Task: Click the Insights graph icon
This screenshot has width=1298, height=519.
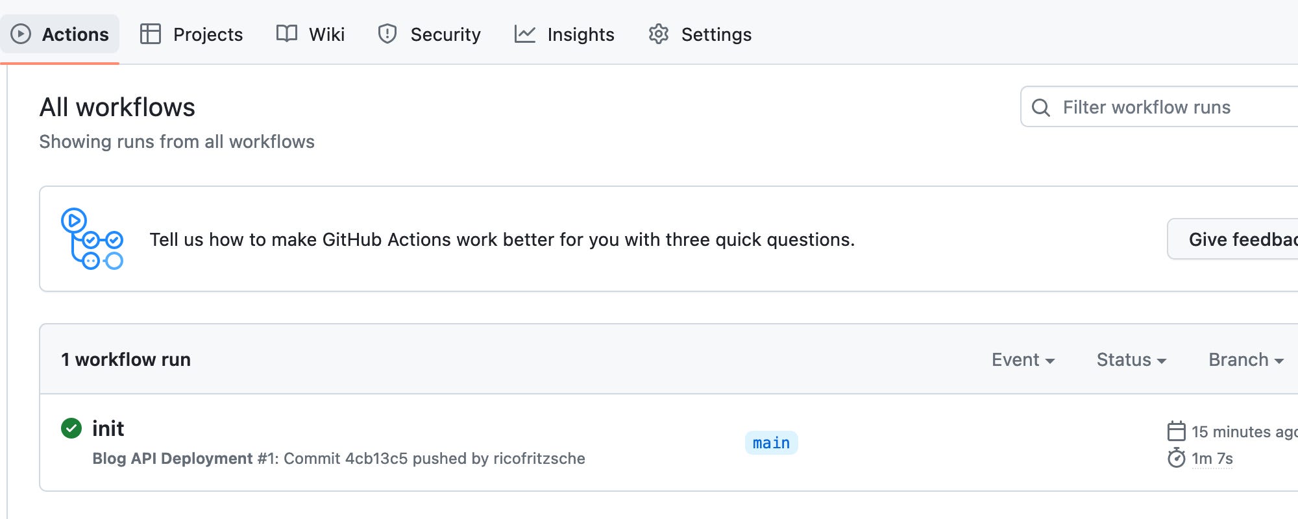Action: (x=524, y=34)
